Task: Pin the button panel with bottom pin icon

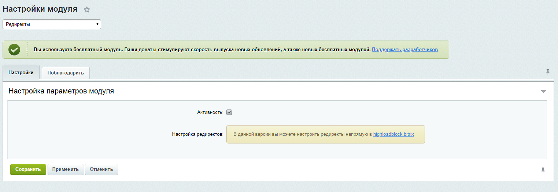Action: (543, 170)
